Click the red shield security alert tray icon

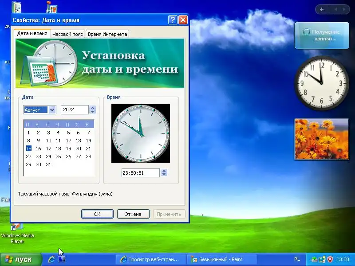tap(330, 259)
